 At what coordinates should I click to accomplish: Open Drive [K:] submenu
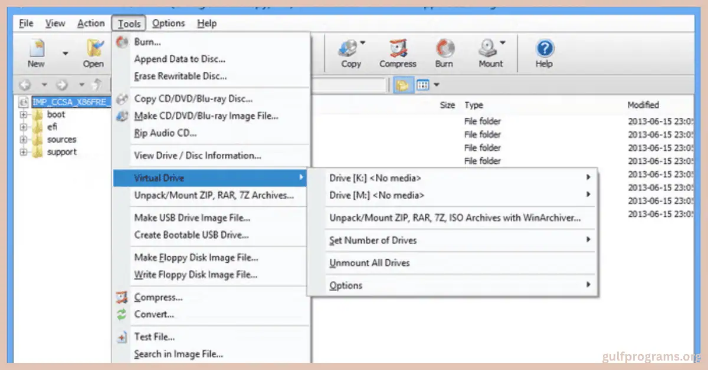tap(375, 178)
